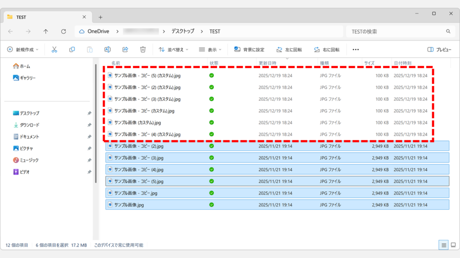This screenshot has width=460, height=258.
Task: Go up one folder level
Action: (46, 31)
